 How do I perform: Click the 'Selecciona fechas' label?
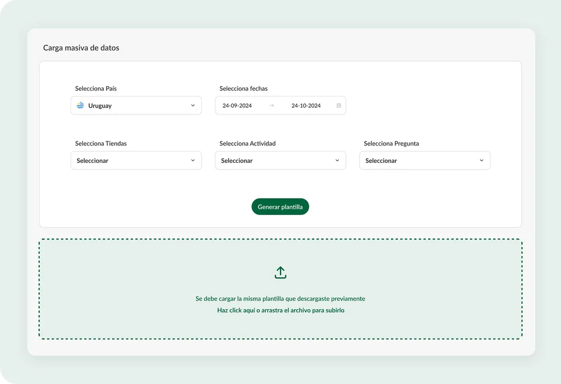tap(243, 89)
